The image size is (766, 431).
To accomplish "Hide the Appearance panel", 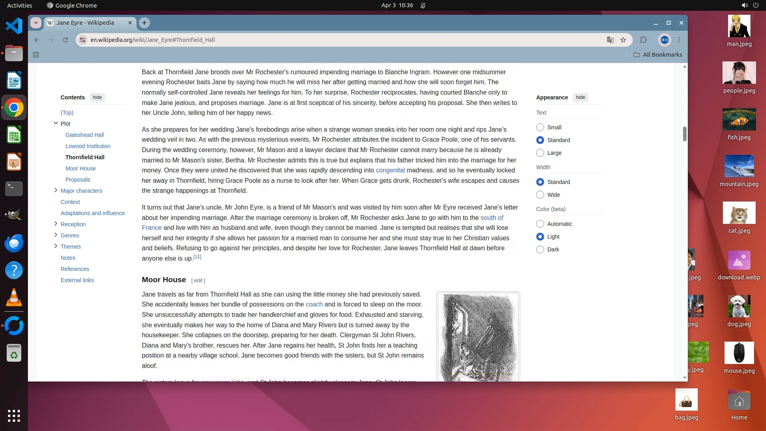I will pos(580,97).
